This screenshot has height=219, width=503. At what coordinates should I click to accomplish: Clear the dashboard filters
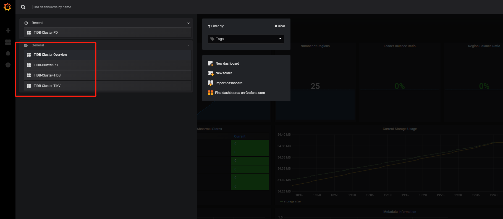click(x=280, y=26)
